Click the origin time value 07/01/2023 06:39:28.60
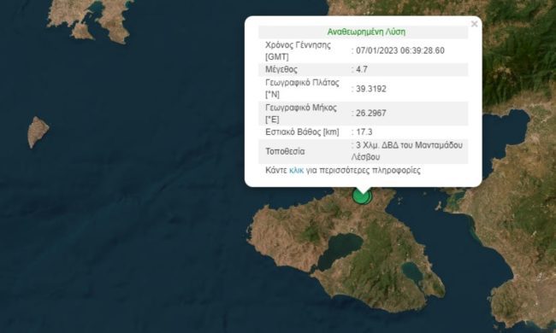The height and width of the screenshot is (333, 556). 400,50
